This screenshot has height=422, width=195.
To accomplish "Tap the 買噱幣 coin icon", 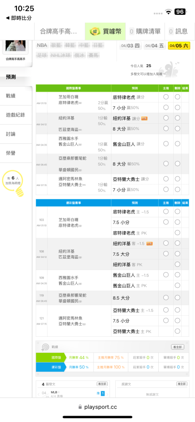I will pyautogui.click(x=95, y=31).
